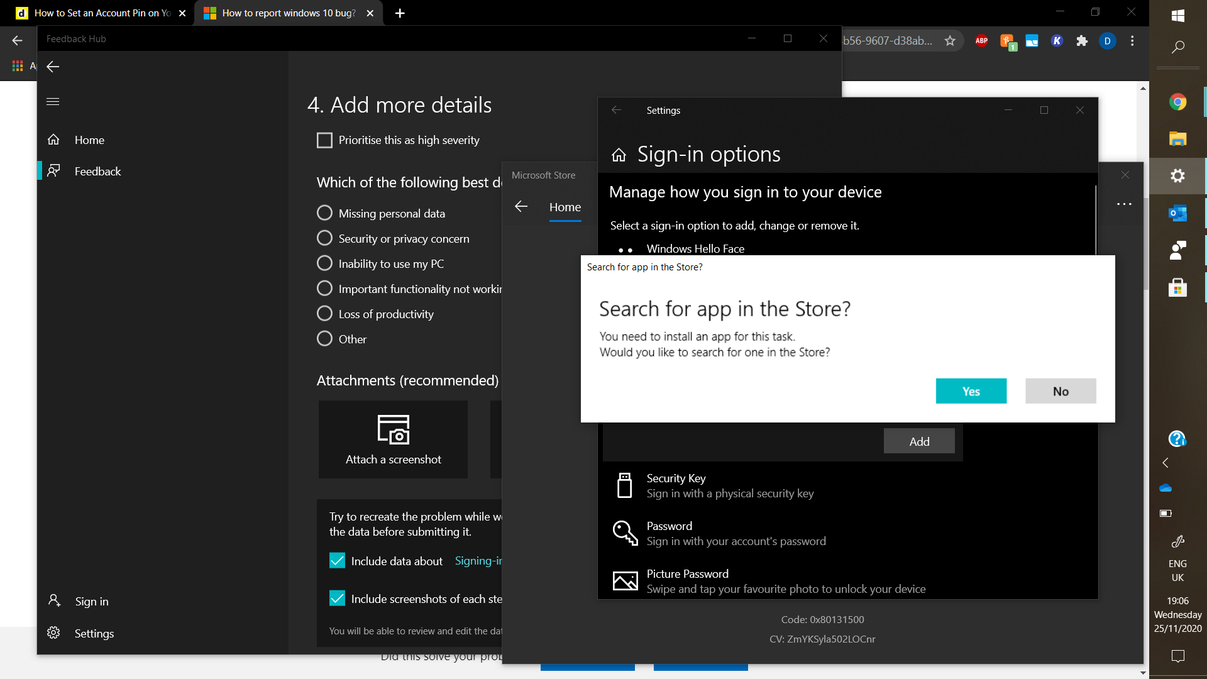Open the Picture Password icon option

[x=625, y=581]
